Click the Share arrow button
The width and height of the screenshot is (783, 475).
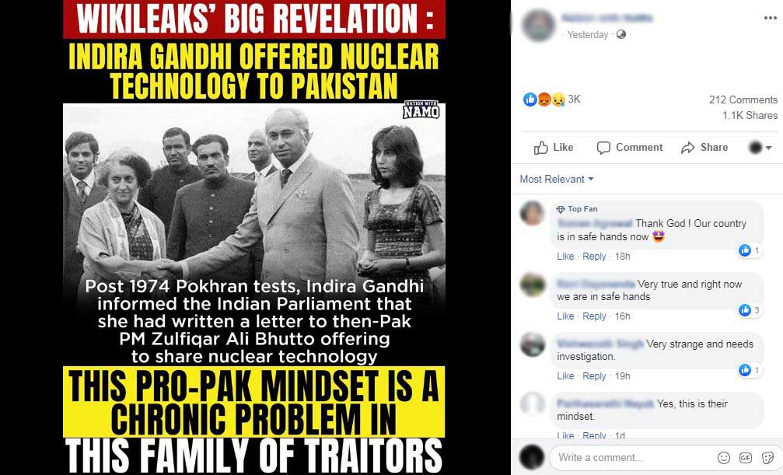click(x=704, y=148)
